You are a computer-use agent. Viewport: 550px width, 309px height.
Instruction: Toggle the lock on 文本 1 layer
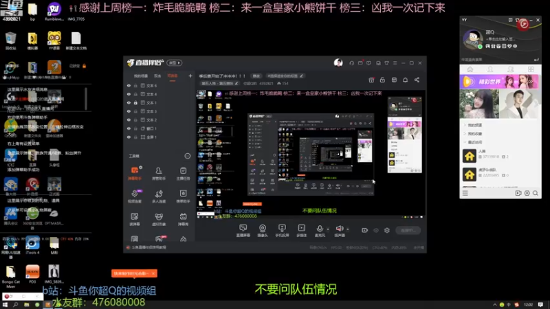pos(135,102)
